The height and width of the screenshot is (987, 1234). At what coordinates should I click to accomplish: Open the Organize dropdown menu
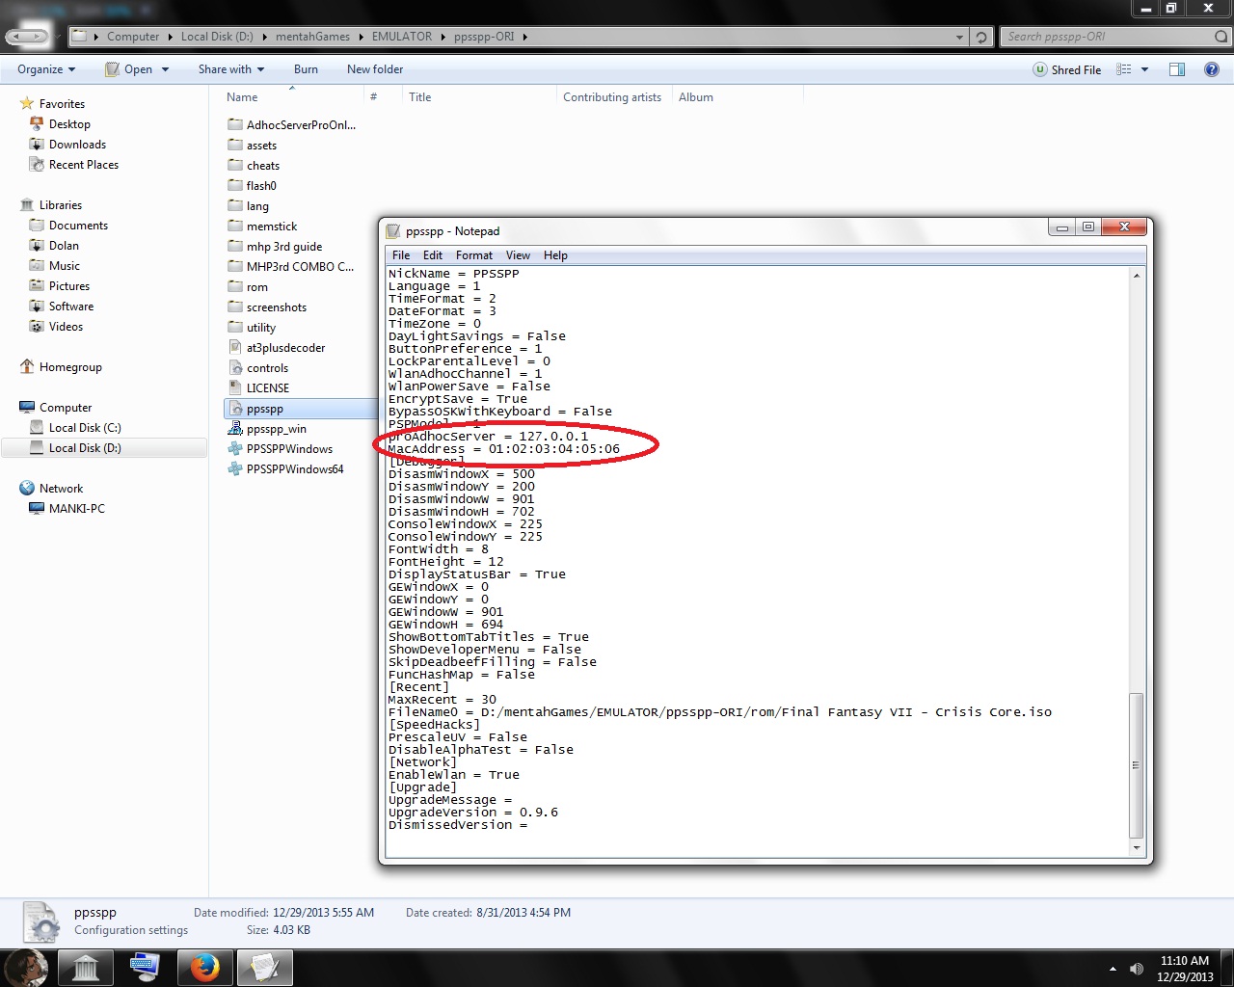46,69
